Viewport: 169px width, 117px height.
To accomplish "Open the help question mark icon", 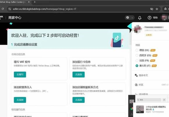I will click(149, 18).
